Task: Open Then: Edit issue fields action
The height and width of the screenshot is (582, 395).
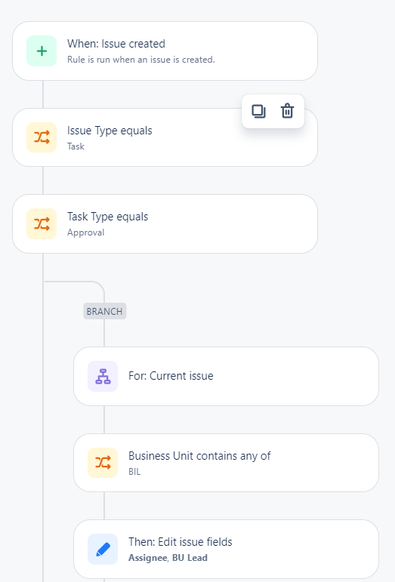Action: pyautogui.click(x=226, y=549)
